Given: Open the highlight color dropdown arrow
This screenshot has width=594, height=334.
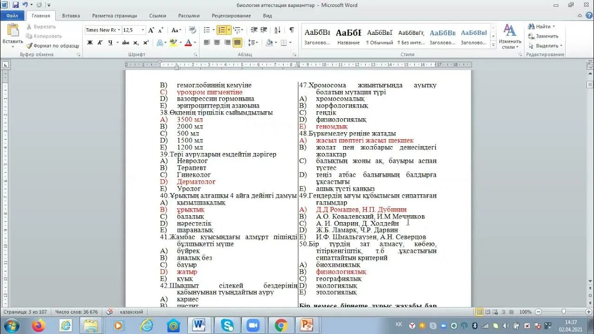Looking at the screenshot, I should [180, 43].
